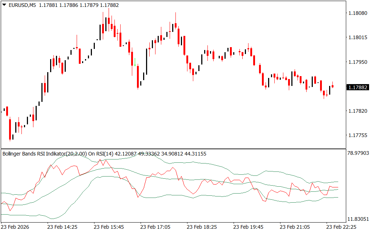372x232 pixels.
Task: Click the triangle arrow beside EURUSD,M5
Action: point(4,5)
